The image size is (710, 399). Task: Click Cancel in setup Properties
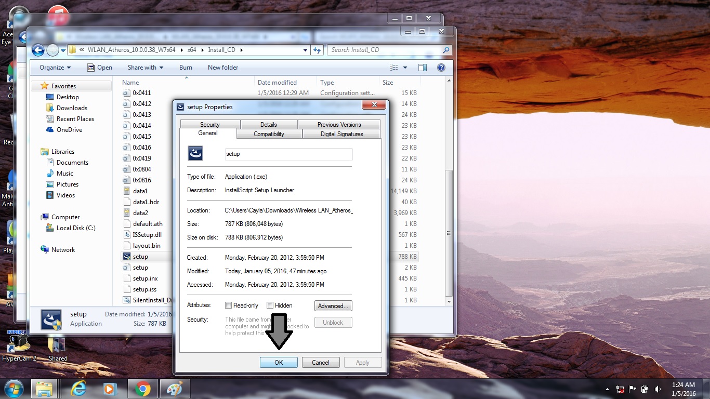(321, 363)
